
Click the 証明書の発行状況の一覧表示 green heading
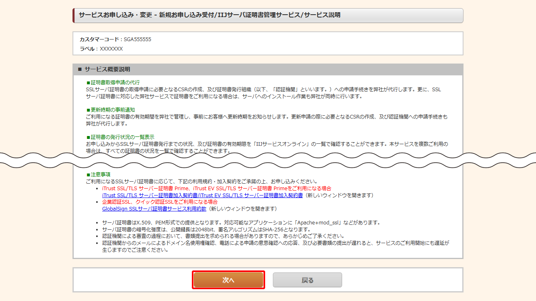click(x=122, y=137)
